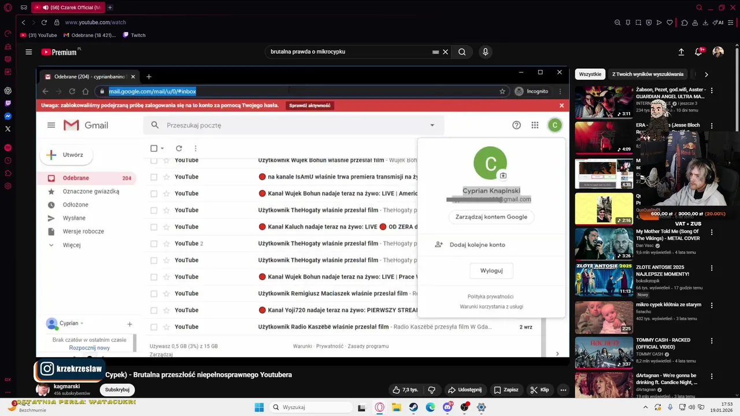Open select-all dropdown arrow in Gmail
Screen dimensions: 740x416
[162, 148]
